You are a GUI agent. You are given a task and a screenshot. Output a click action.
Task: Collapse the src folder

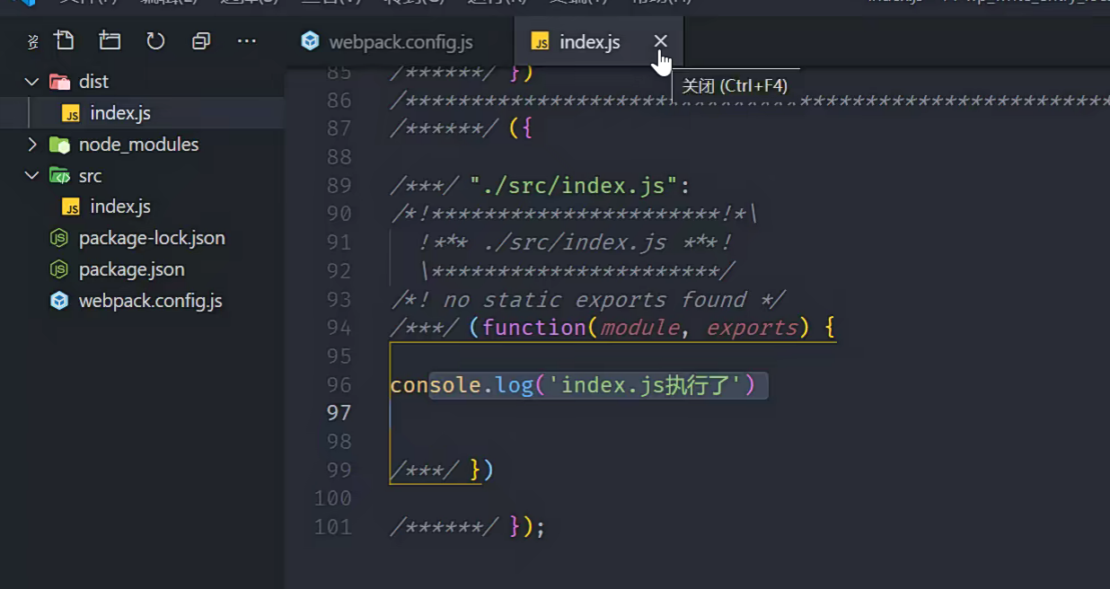coord(31,176)
